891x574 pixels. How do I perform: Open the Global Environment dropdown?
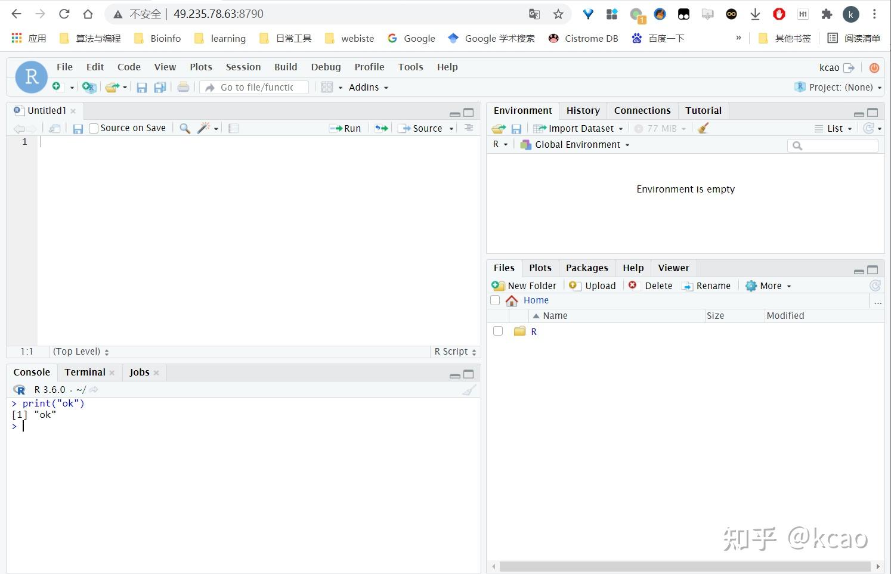575,145
